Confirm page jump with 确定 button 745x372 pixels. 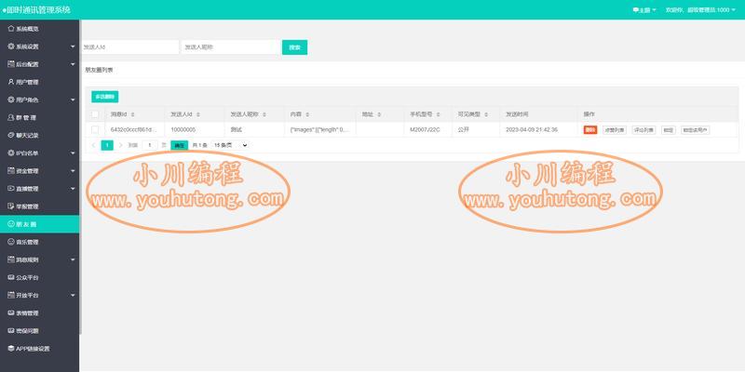point(179,146)
